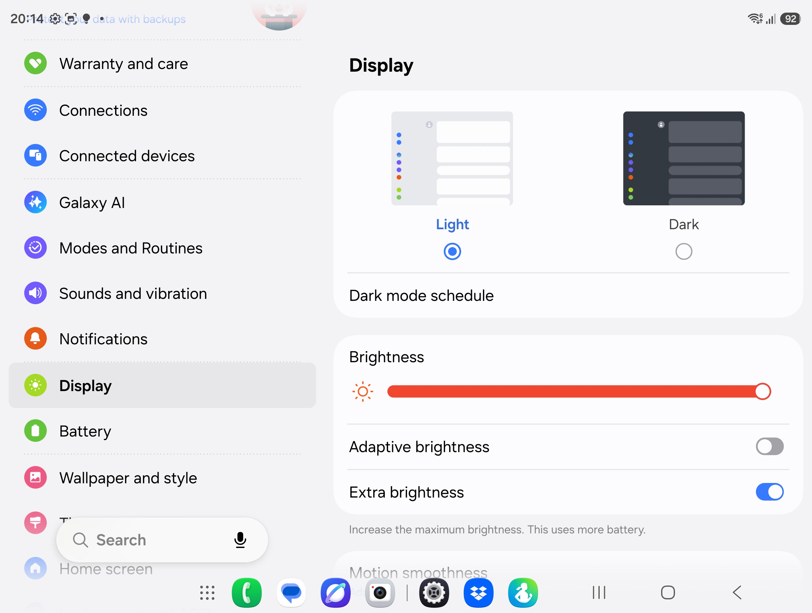
Task: Tap the Recents navigation button
Action: tap(599, 592)
